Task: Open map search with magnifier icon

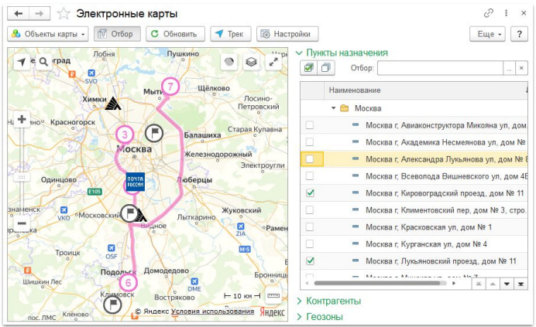Action: [43, 62]
